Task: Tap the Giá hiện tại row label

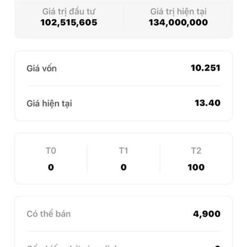Action: pos(49,103)
